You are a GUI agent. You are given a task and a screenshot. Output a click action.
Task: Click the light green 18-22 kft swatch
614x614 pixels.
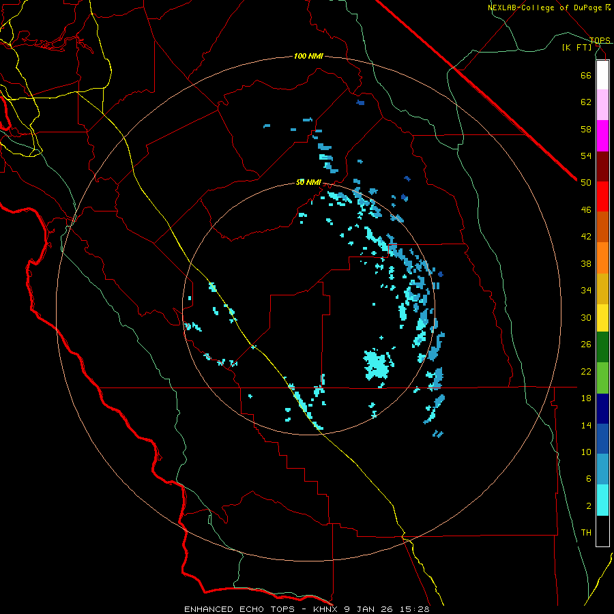pyautogui.click(x=602, y=378)
